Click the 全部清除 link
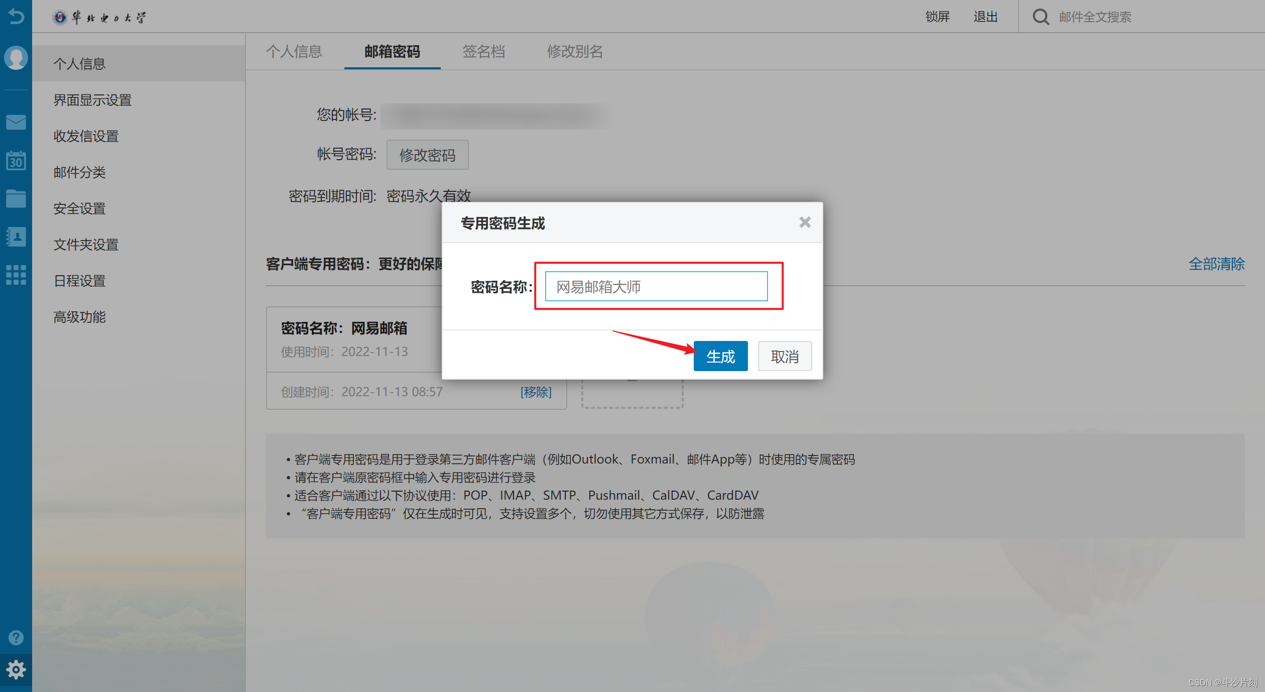This screenshot has height=692, width=1265. (1217, 264)
